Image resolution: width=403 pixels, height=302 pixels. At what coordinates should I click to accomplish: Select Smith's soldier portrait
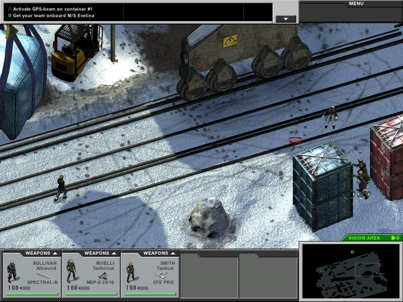click(130, 272)
